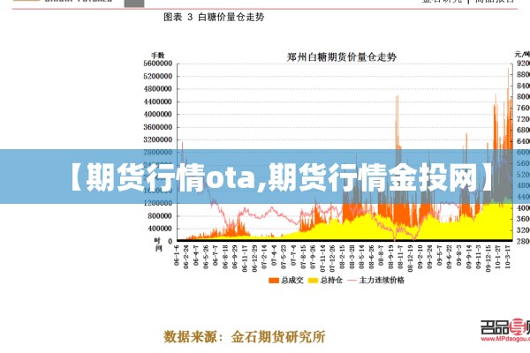Click the banner headline 期货行情ota,期货行情金投网
Image resolution: width=530 pixels, height=353 pixels.
pyautogui.click(x=281, y=177)
